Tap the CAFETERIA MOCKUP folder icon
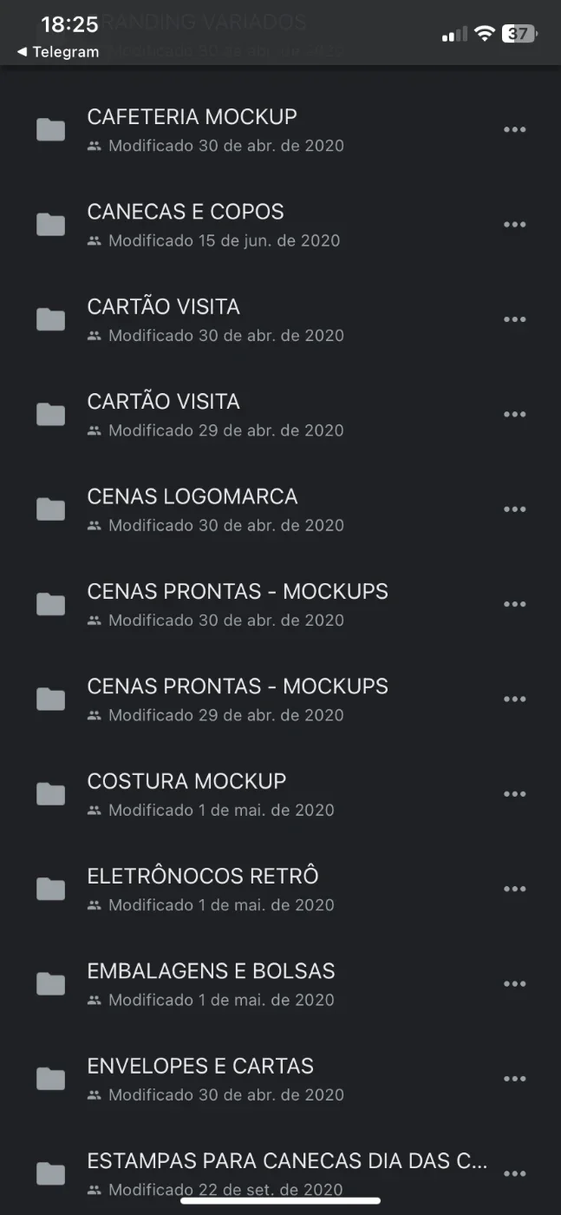This screenshot has width=561, height=1215. pyautogui.click(x=51, y=130)
